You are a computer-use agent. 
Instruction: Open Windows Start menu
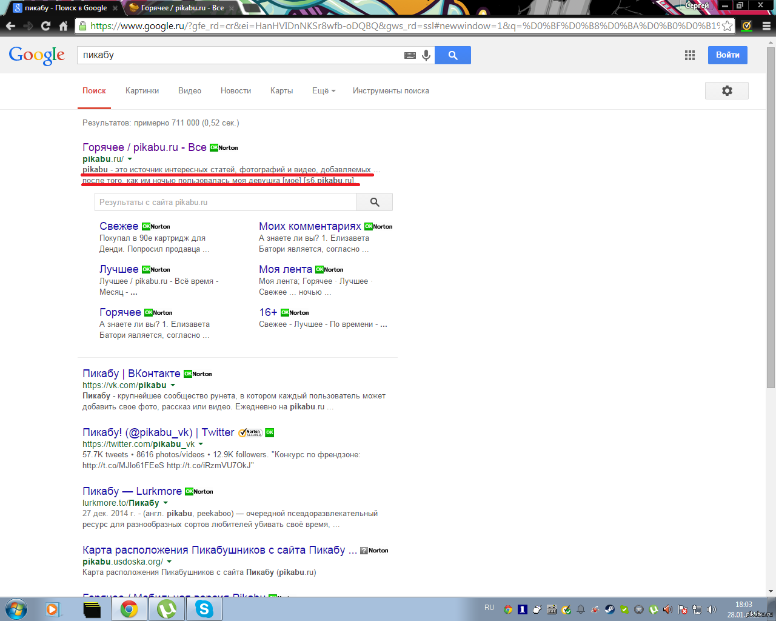pos(16,608)
